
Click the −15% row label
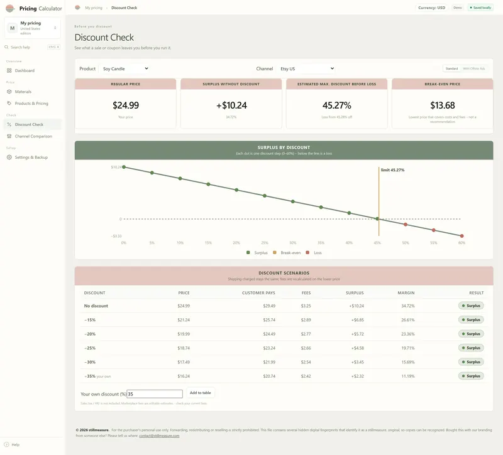tap(90, 320)
